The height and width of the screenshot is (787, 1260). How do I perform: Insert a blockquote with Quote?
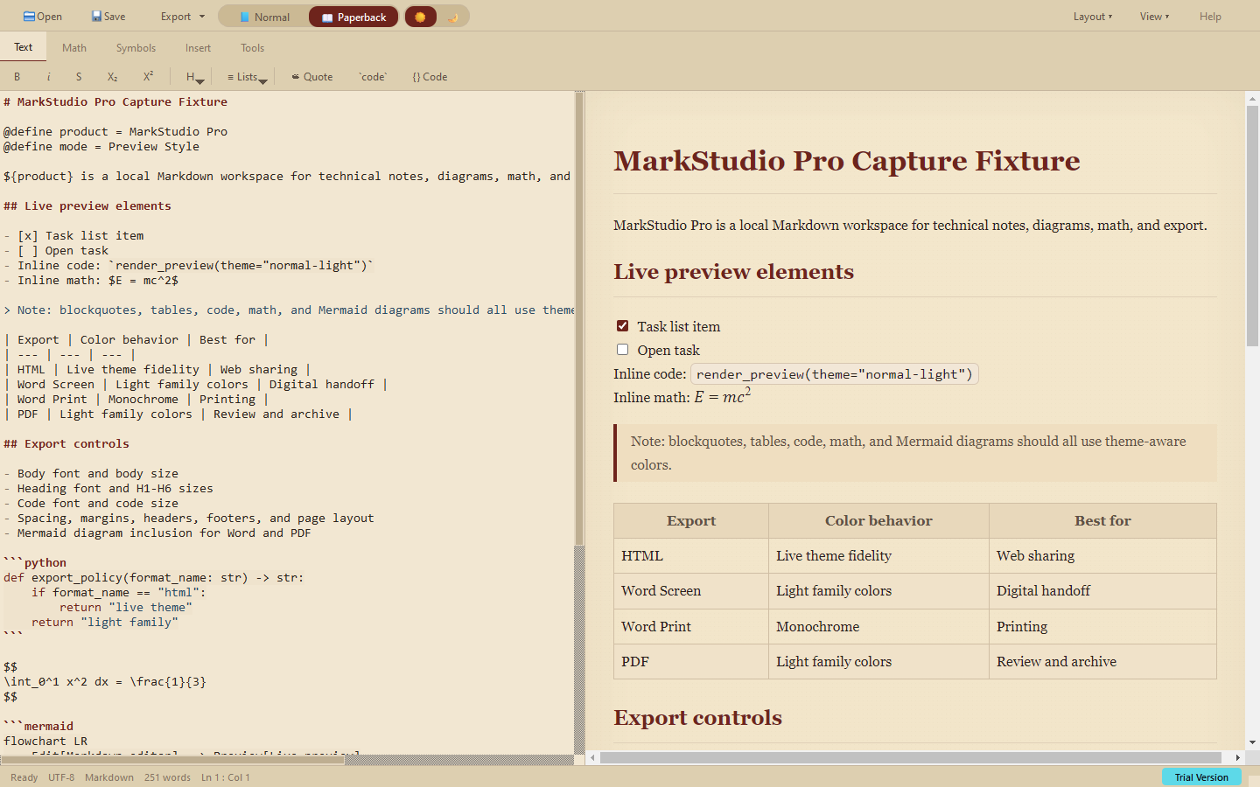point(312,77)
